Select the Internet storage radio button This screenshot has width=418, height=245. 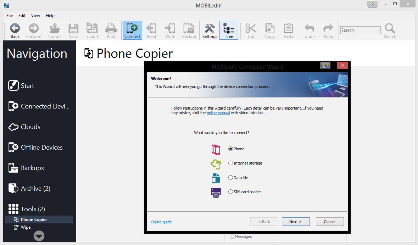point(230,163)
